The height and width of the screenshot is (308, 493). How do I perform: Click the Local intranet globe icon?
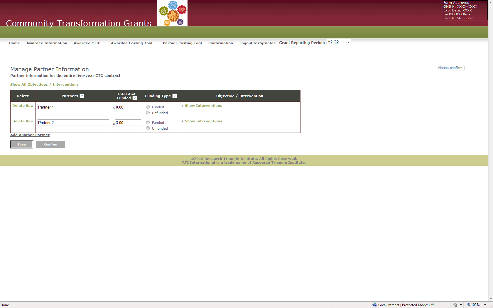click(x=374, y=305)
